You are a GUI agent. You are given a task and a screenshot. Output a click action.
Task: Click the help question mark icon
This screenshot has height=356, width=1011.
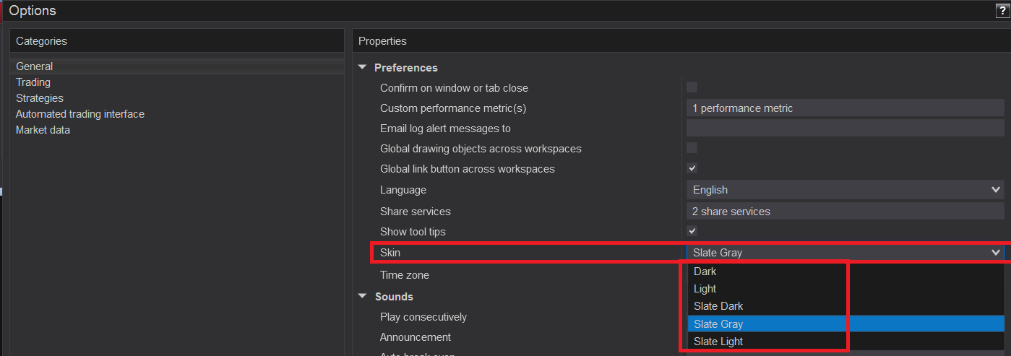[x=1002, y=10]
